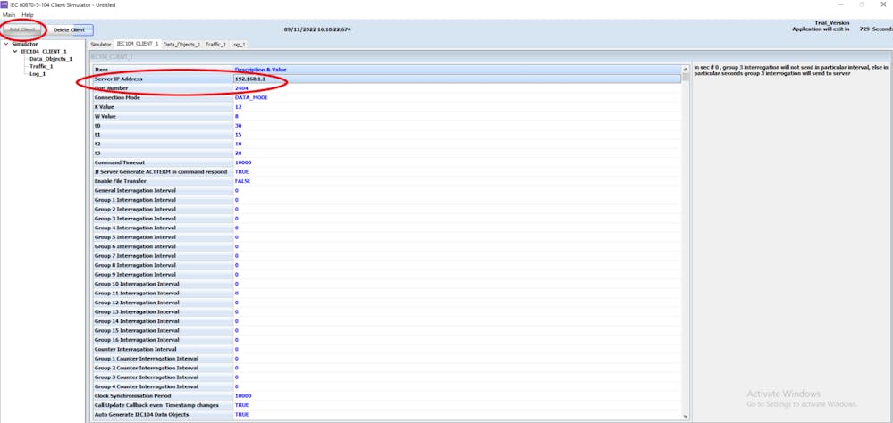Image resolution: width=893 pixels, height=423 pixels.
Task: Switch to the Traffic_1 tab
Action: coord(215,44)
